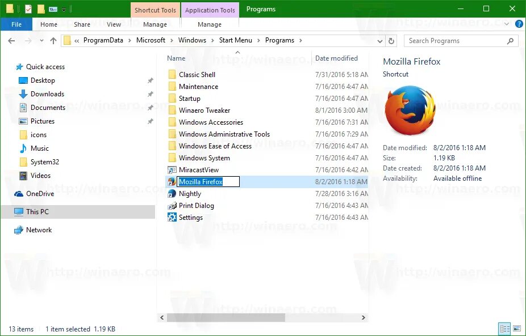526x336 pixels.
Task: Select the Print Dialog shortcut icon
Action: pos(172,206)
